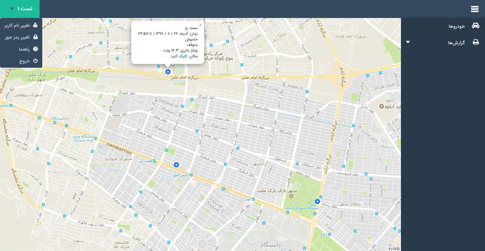Select تغییر رمز عبور option
This screenshot has width=485, height=251.
(x=18, y=37)
